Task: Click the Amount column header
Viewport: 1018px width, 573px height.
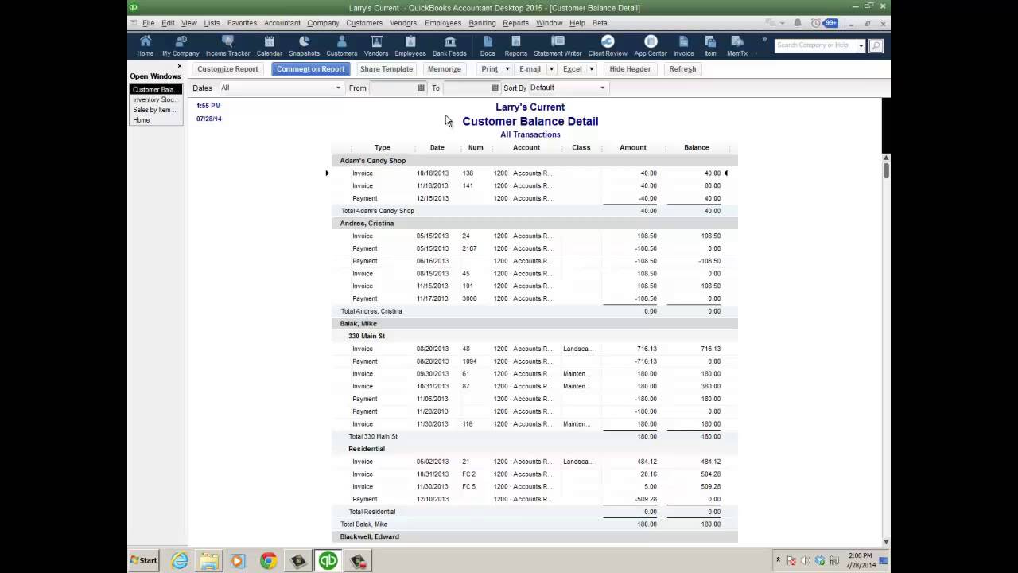Action: [x=633, y=147]
